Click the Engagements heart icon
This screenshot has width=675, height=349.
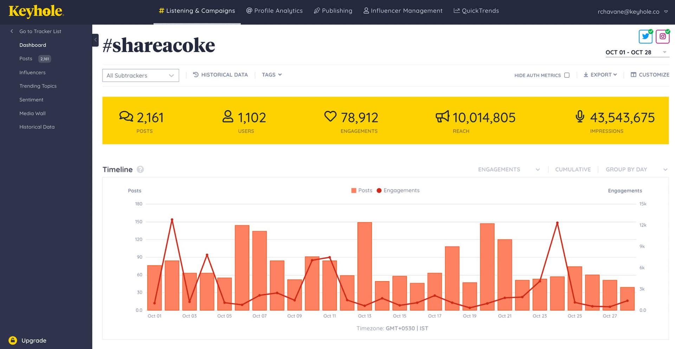pos(330,116)
